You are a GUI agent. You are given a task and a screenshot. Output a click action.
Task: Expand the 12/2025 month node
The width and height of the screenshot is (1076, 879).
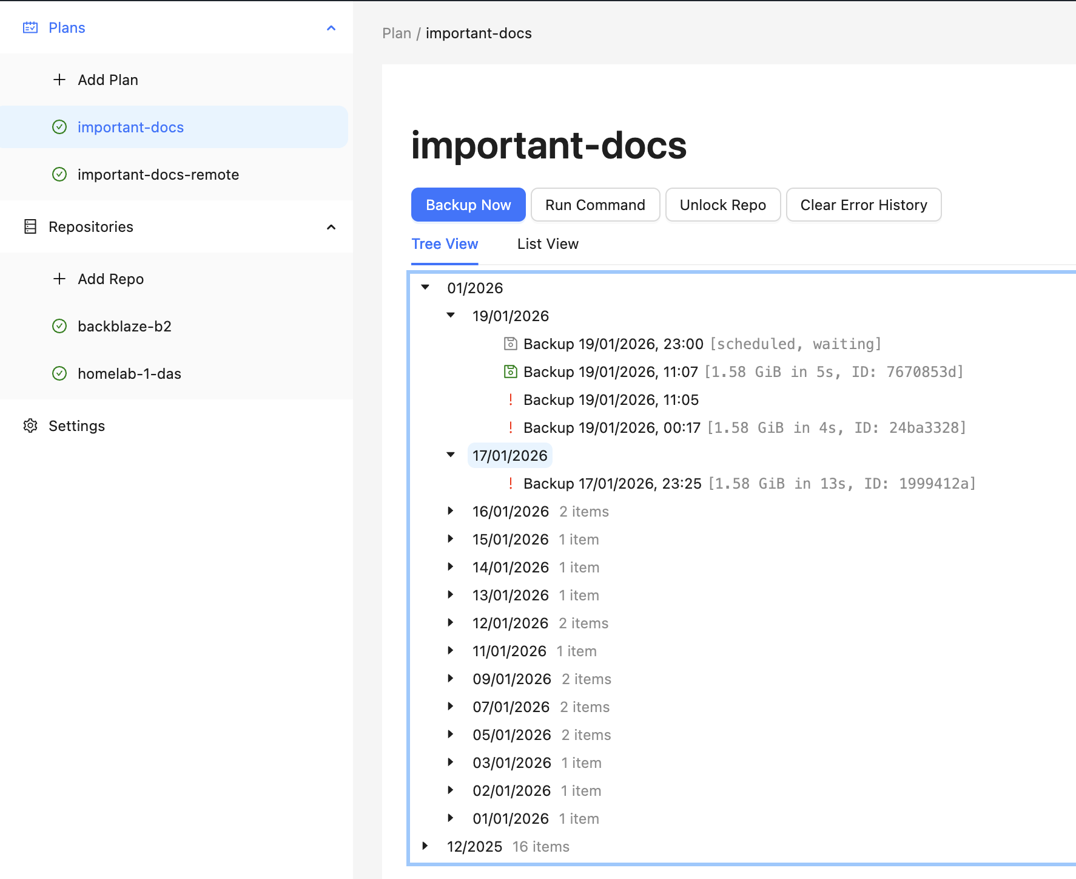[425, 846]
